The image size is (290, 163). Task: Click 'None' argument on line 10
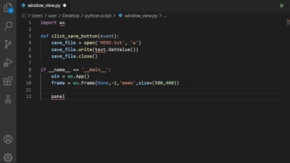pos(103,83)
